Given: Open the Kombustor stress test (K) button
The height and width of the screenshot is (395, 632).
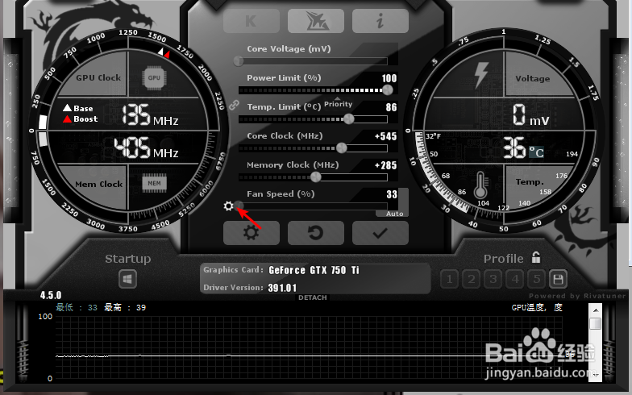Looking at the screenshot, I should click(252, 21).
